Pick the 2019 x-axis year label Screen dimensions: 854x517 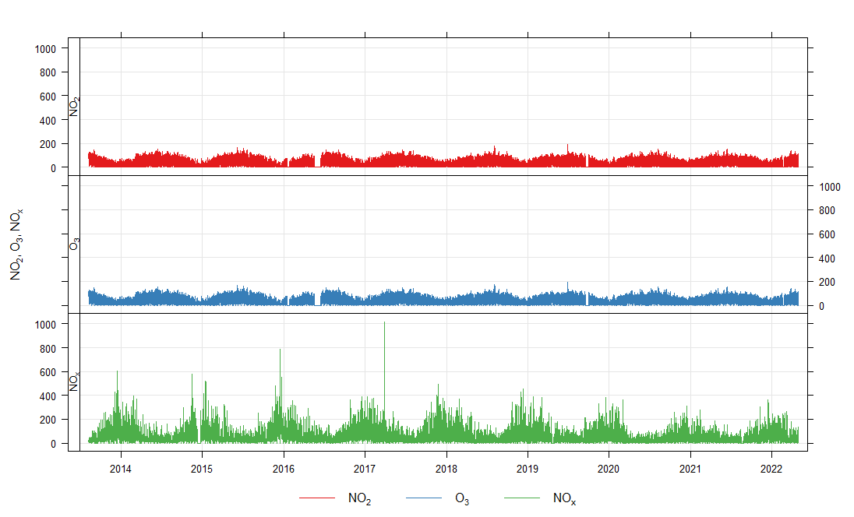click(528, 469)
